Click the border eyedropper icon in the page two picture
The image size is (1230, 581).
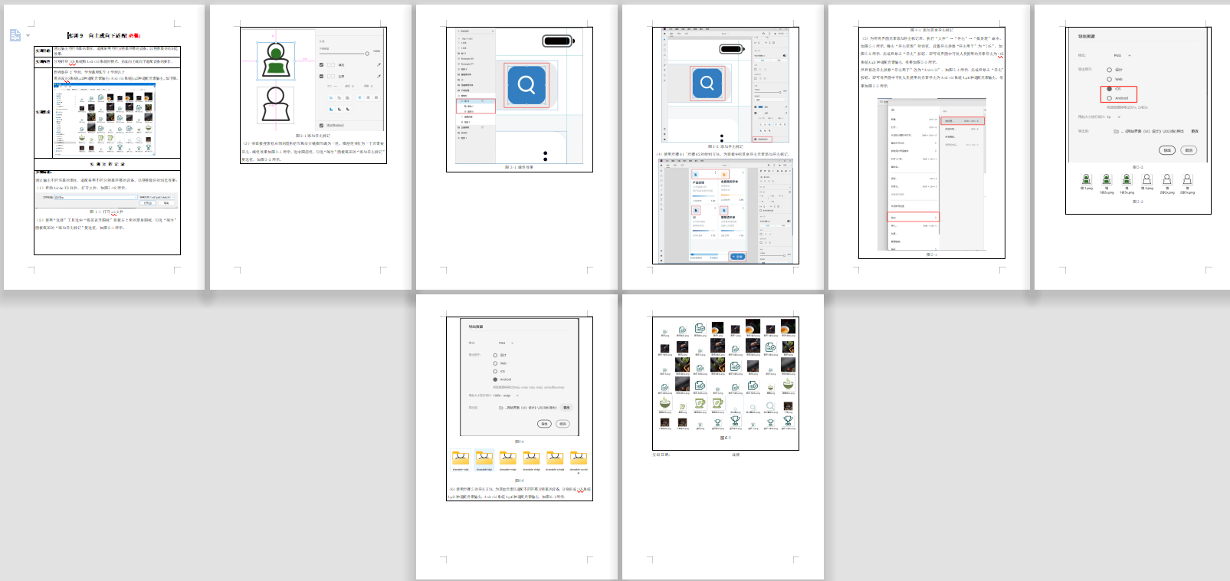coord(379,77)
